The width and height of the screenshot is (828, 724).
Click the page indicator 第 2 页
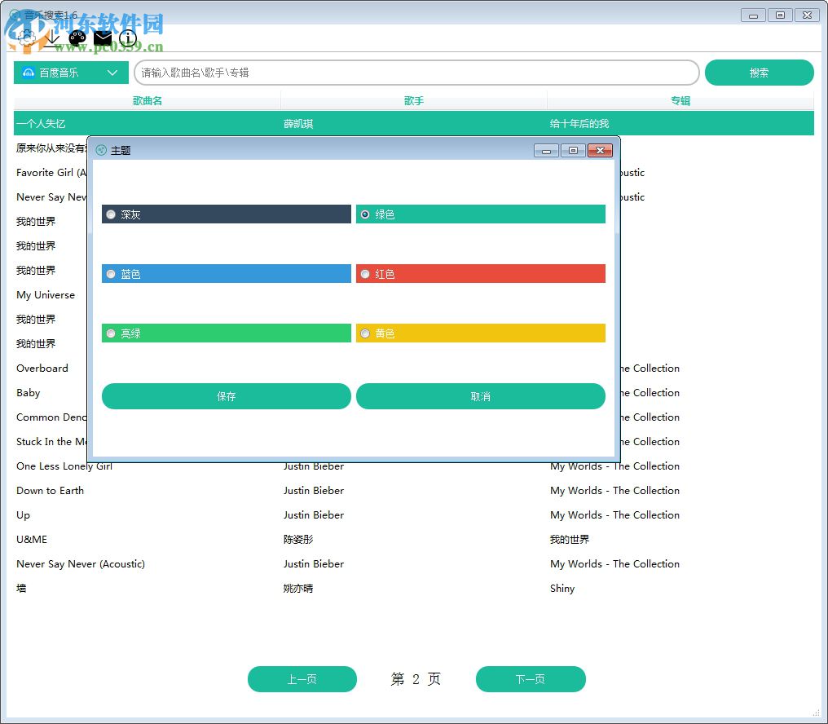tap(416, 679)
